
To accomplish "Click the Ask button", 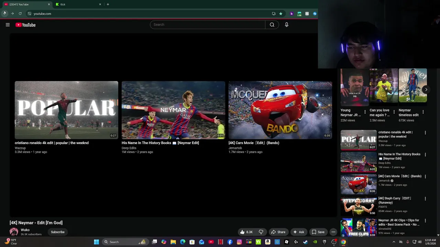I will coord(298,232).
